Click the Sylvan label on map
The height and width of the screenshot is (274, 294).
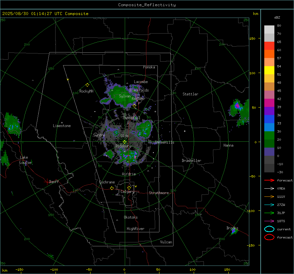pos(125,96)
